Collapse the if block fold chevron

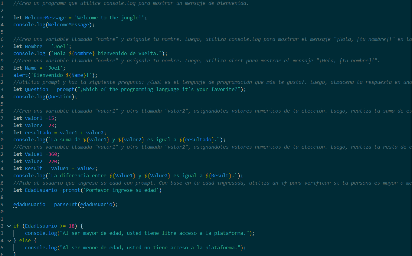pos(9,226)
